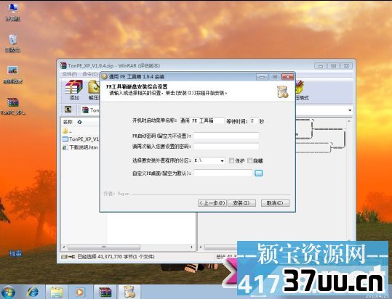Select the Recycle Bin desktop icon
The width and height of the screenshot is (392, 299).
tap(13, 44)
